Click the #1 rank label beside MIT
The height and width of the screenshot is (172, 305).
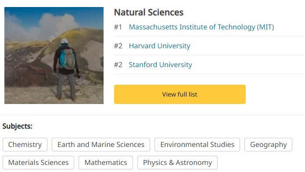pos(118,27)
